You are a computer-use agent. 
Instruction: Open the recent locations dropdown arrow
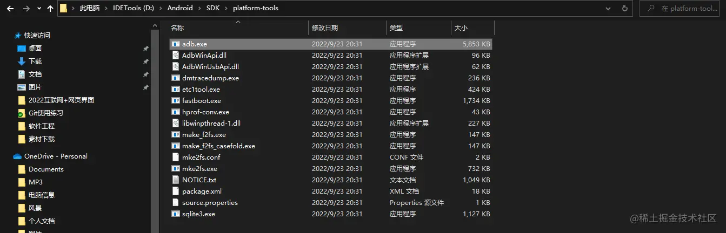click(x=39, y=9)
